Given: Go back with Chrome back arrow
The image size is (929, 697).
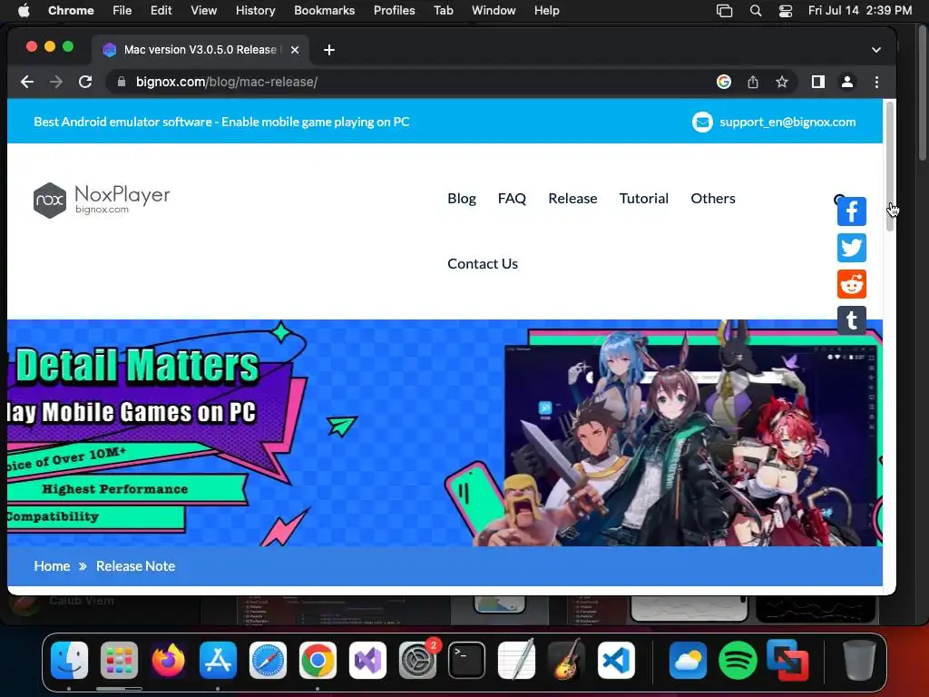Looking at the screenshot, I should (x=26, y=82).
